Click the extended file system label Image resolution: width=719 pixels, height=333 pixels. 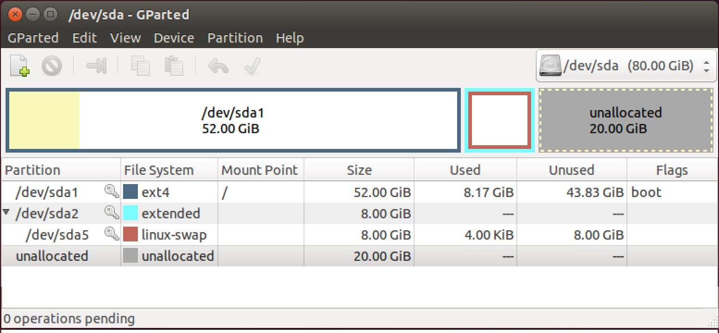click(171, 214)
